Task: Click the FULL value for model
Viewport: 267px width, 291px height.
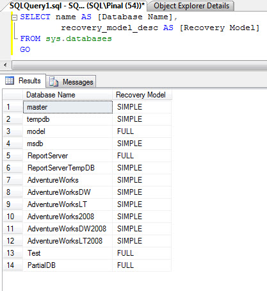Action: 142,131
